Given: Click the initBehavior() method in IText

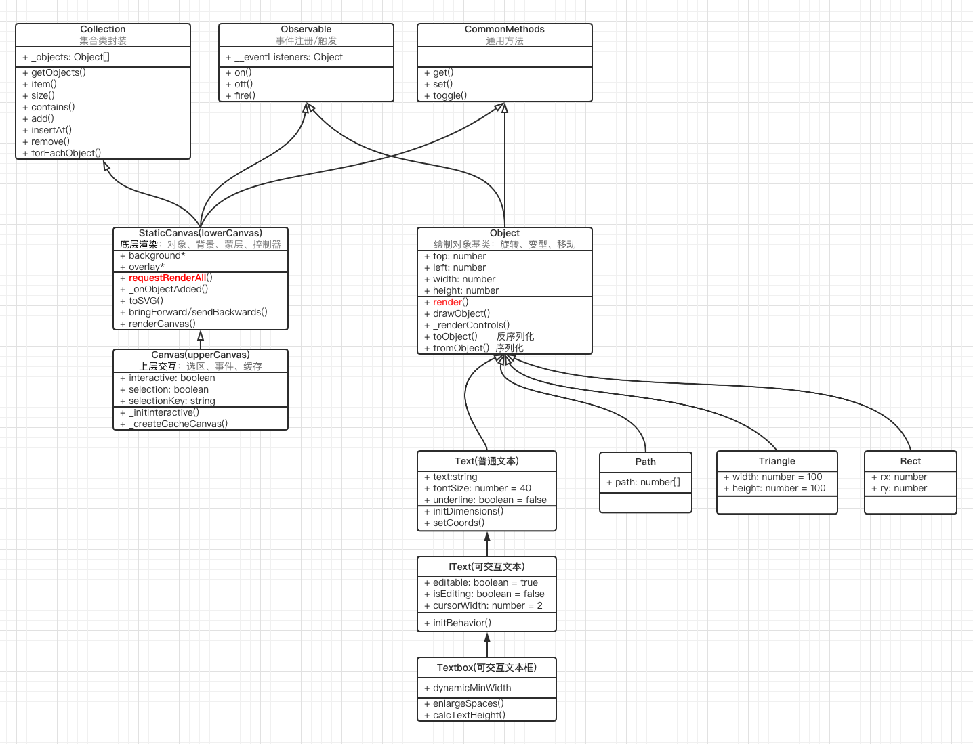Looking at the screenshot, I should pos(462,623).
